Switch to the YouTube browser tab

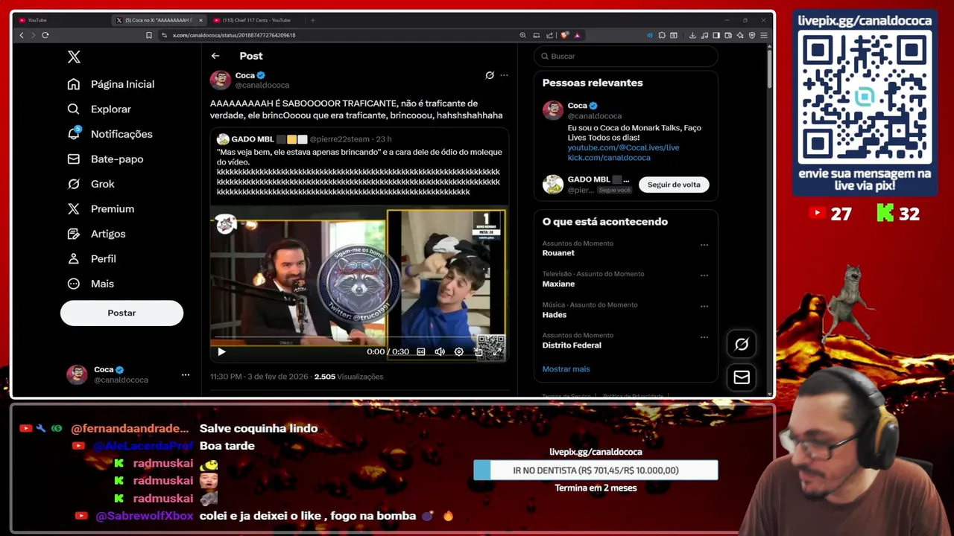coord(62,20)
